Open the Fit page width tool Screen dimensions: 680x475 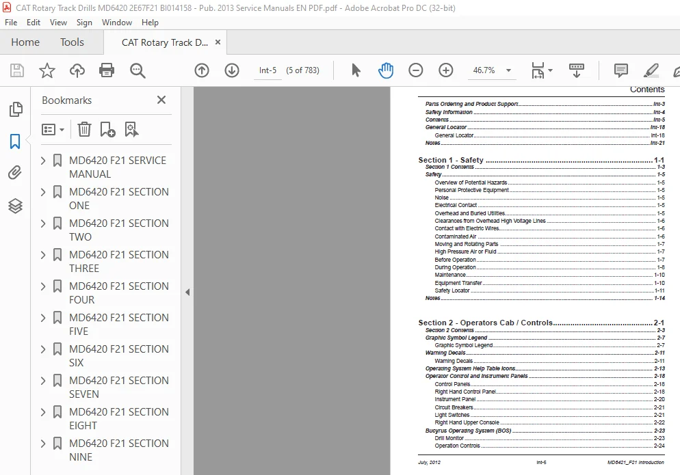pos(538,70)
